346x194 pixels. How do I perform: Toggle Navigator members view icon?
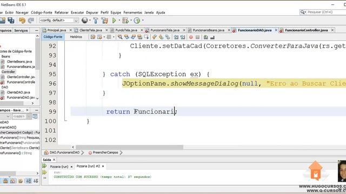tap(35, 116)
